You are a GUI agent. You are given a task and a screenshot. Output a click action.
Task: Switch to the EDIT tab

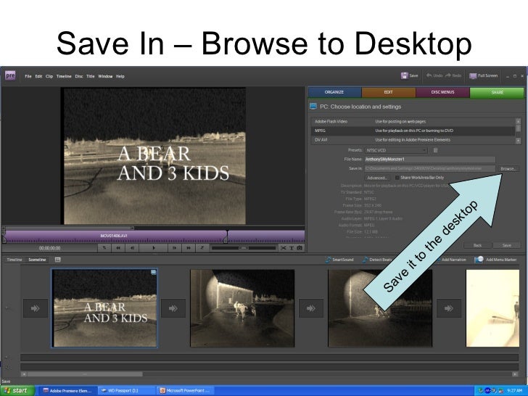click(389, 92)
